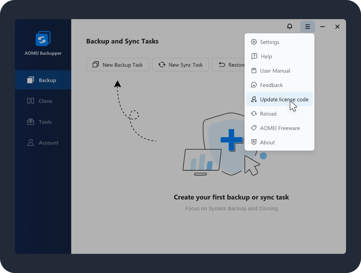
Task: Click the "Backup and Sync Tasks" heading
Action: 122,41
